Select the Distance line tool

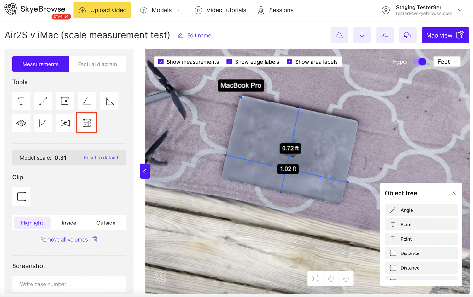coord(43,101)
